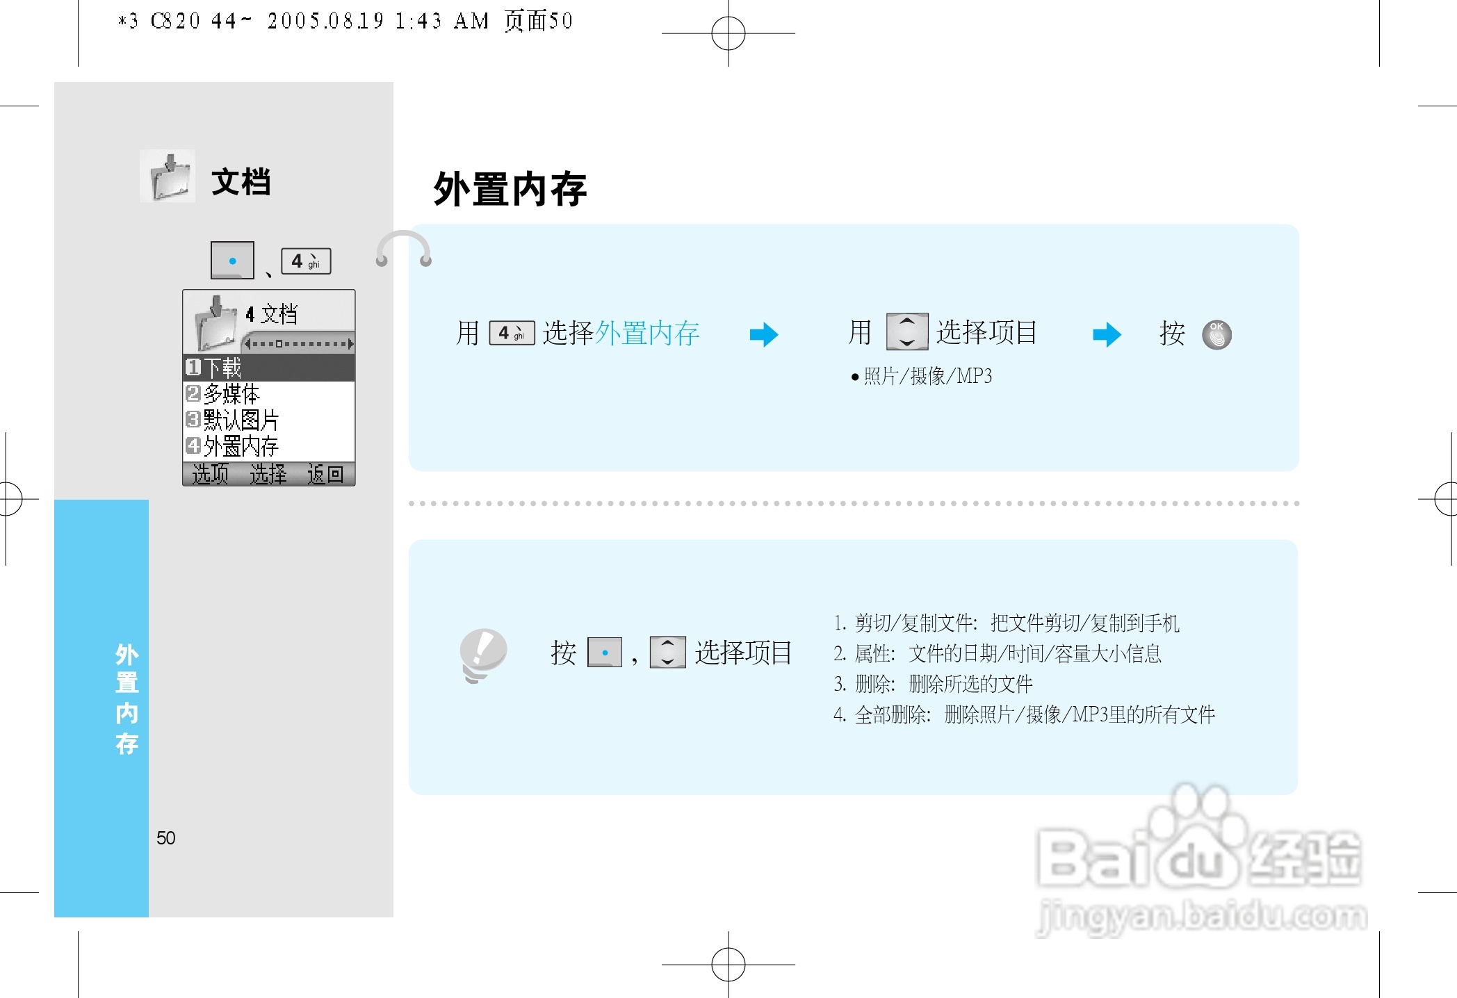Click the page number 50
This screenshot has width=1457, height=998.
point(165,838)
